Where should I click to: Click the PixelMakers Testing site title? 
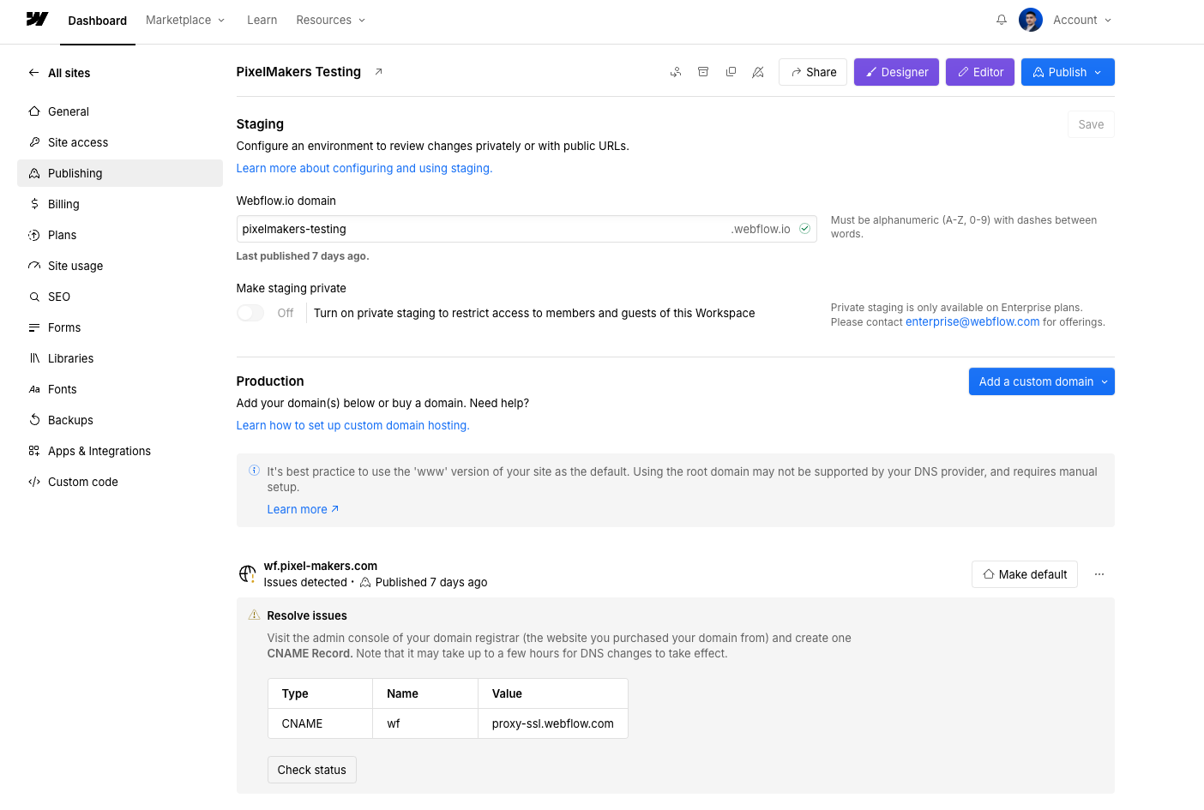coord(298,72)
